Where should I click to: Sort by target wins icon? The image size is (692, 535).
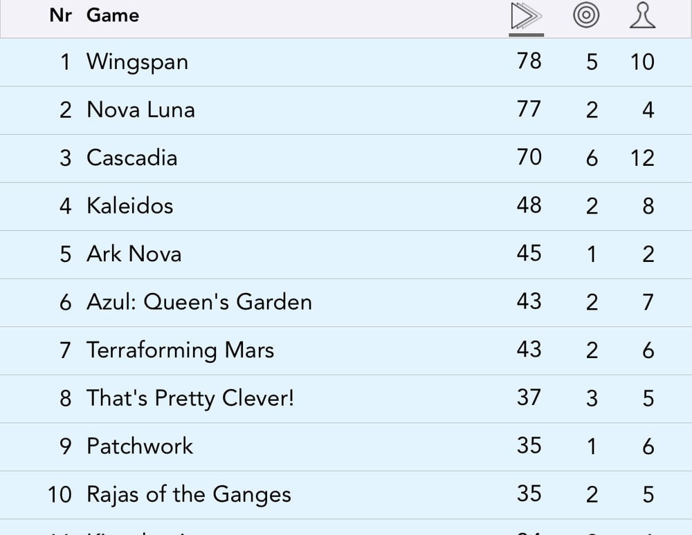click(586, 16)
